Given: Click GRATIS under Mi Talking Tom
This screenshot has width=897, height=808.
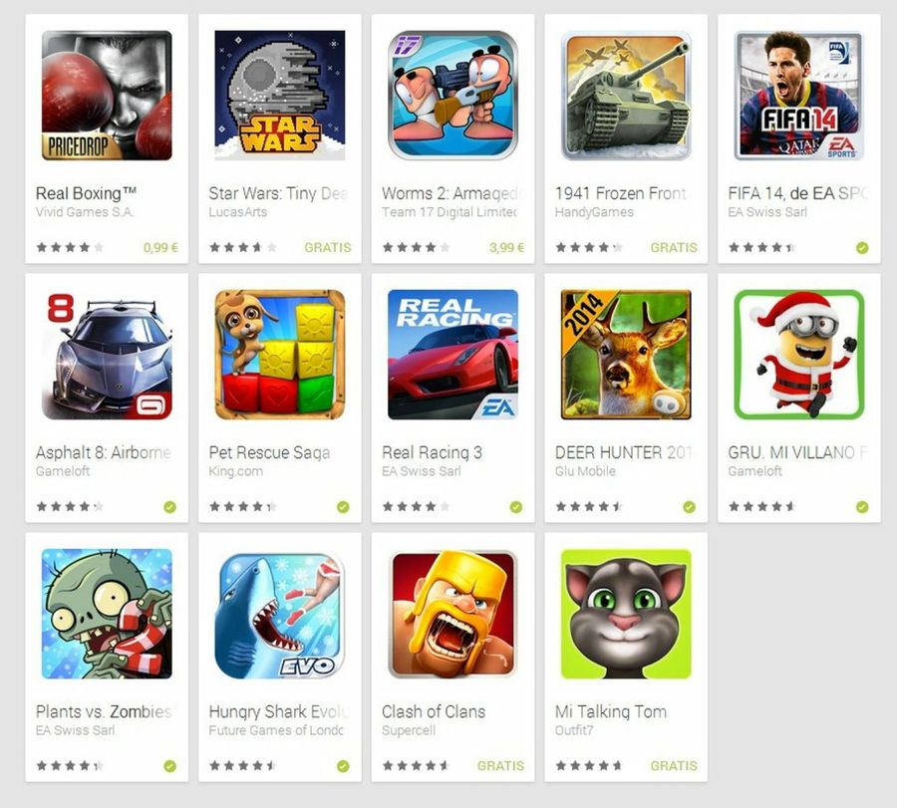Looking at the screenshot, I should tap(674, 766).
